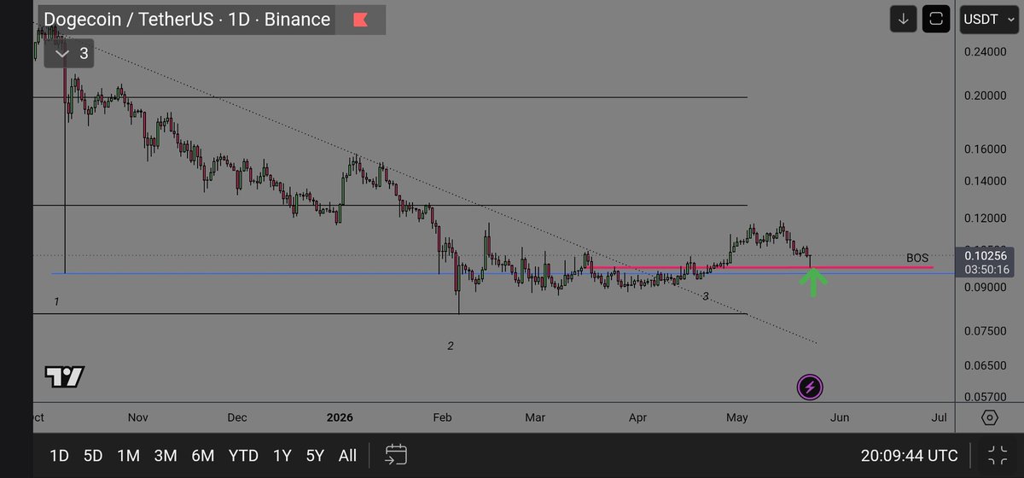The height and width of the screenshot is (478, 1024).
Task: Select the 1Y time range
Action: [282, 455]
